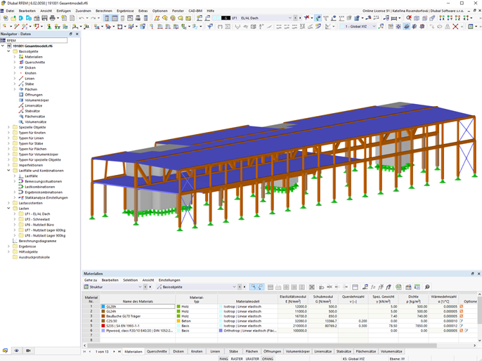Click the filter funnel icon in second toolbar
This screenshot has height=361, width=482.
(x=210, y=27)
